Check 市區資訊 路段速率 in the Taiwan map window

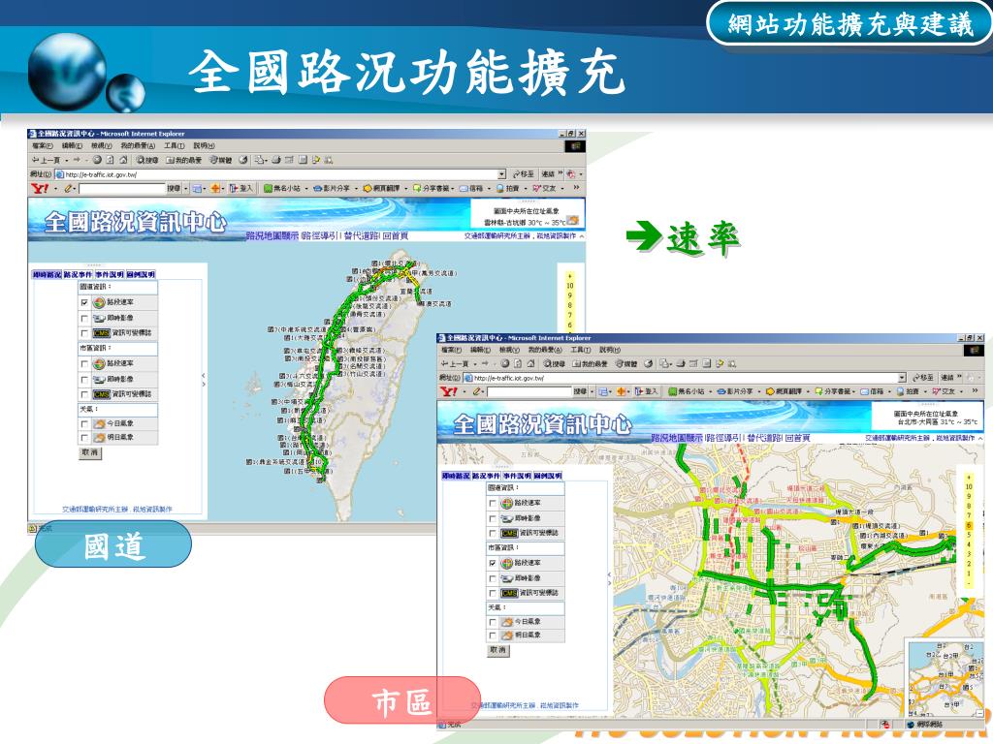coord(84,364)
